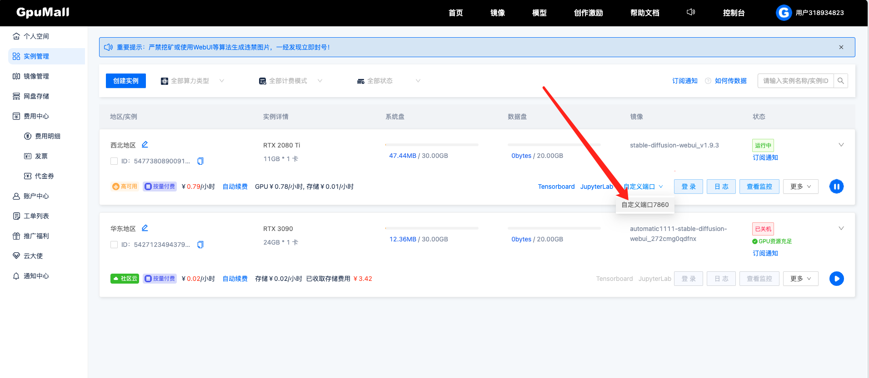The width and height of the screenshot is (869, 378).
Task: Edit the 华东地区 instance name pencil icon
Action: [x=145, y=228]
